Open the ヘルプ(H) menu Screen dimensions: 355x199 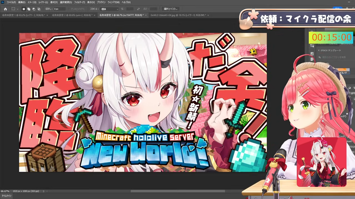(x=126, y=2)
